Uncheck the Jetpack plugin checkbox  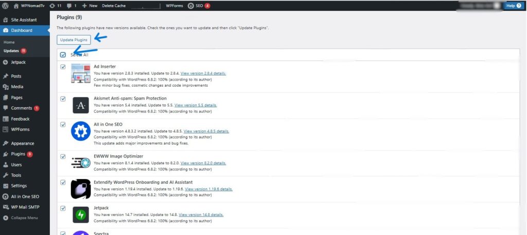[x=63, y=208]
